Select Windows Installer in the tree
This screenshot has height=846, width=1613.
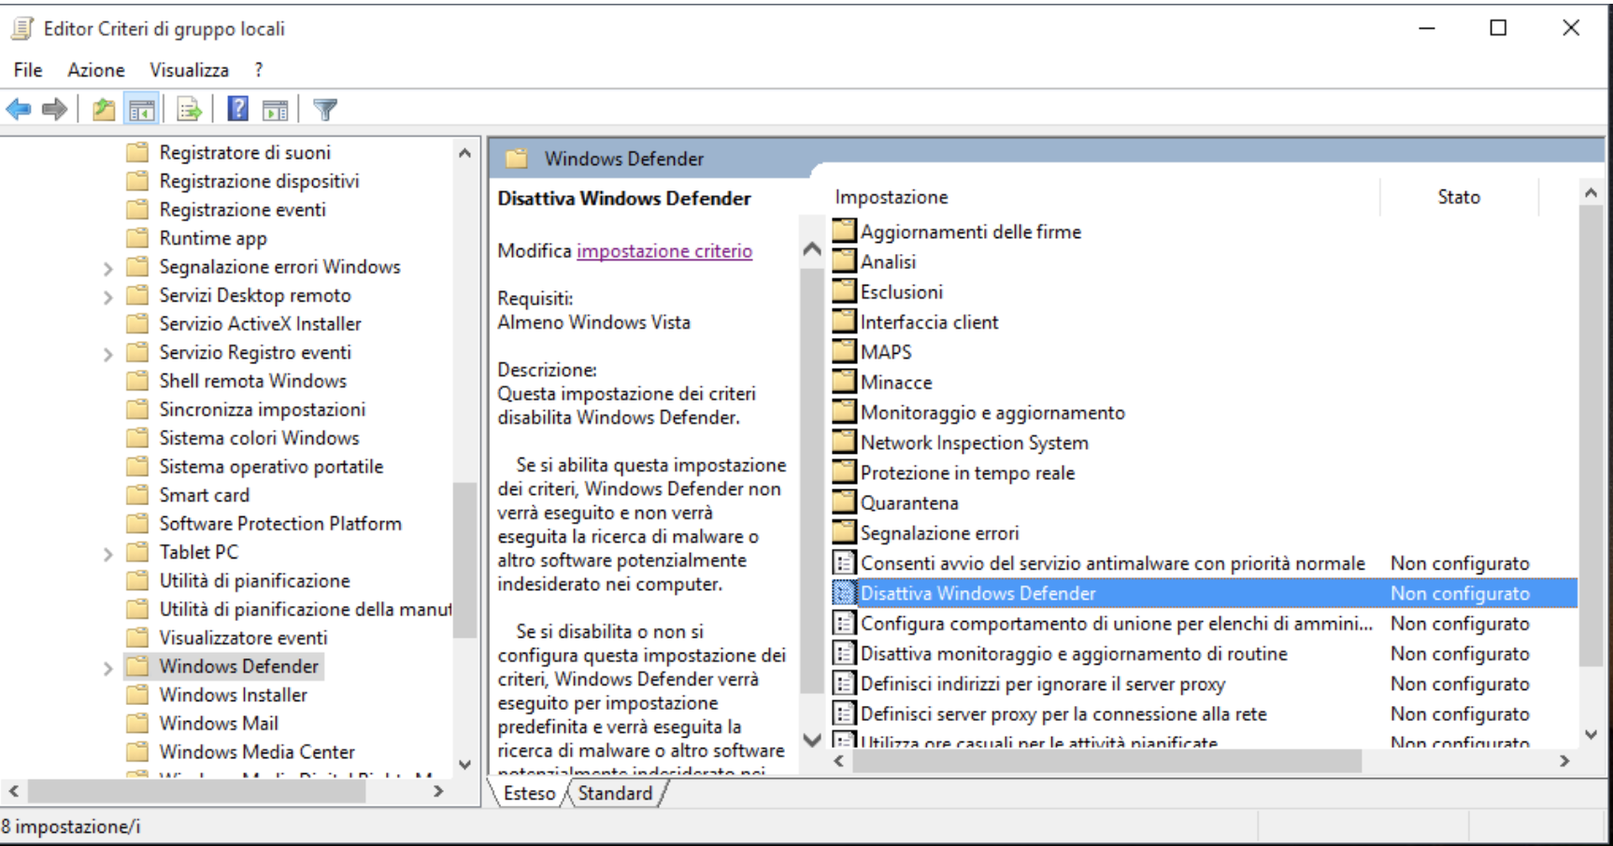coord(233,695)
